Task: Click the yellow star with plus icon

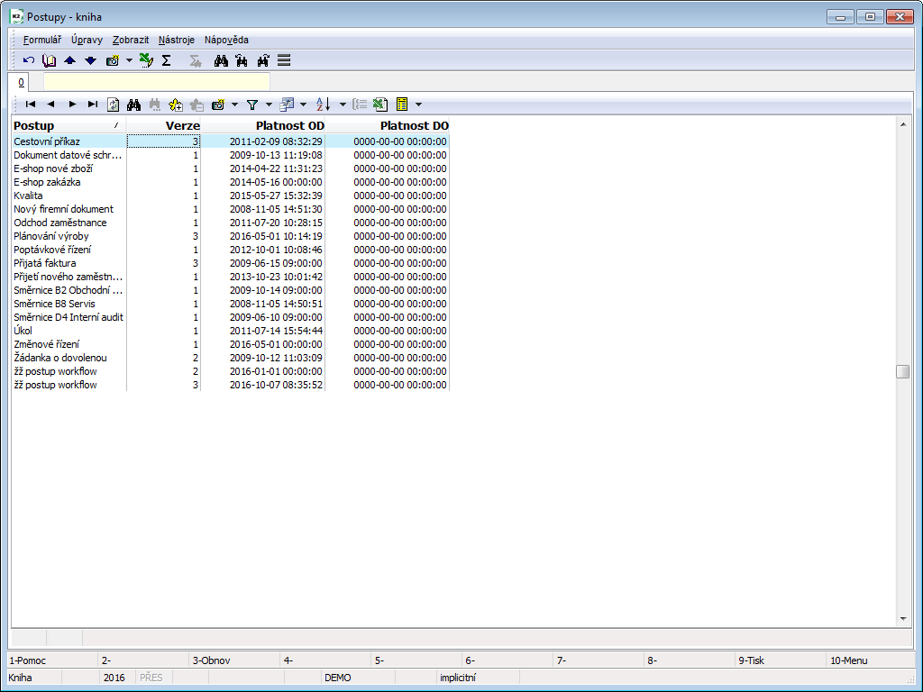Action: pos(176,105)
